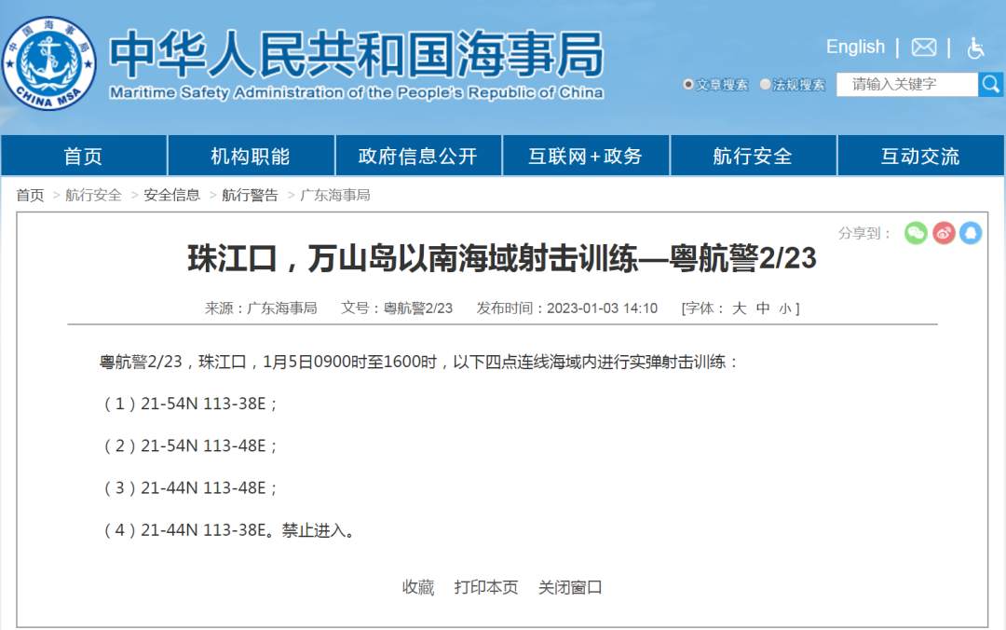The height and width of the screenshot is (630, 1006).
Task: Select the 法规搜索 radio button
Action: click(x=766, y=85)
